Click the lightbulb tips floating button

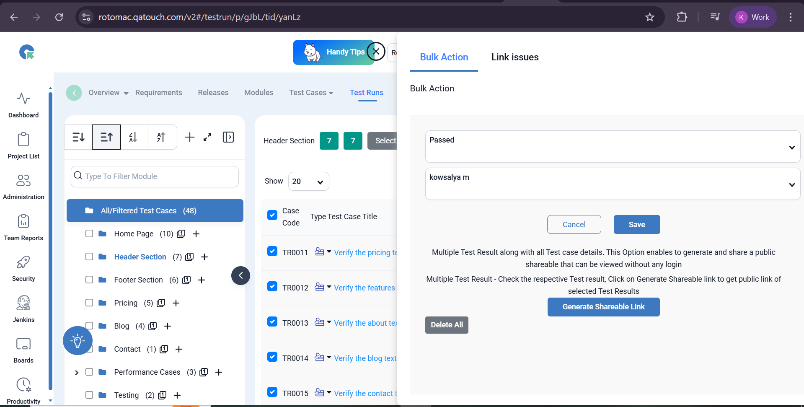pyautogui.click(x=78, y=340)
